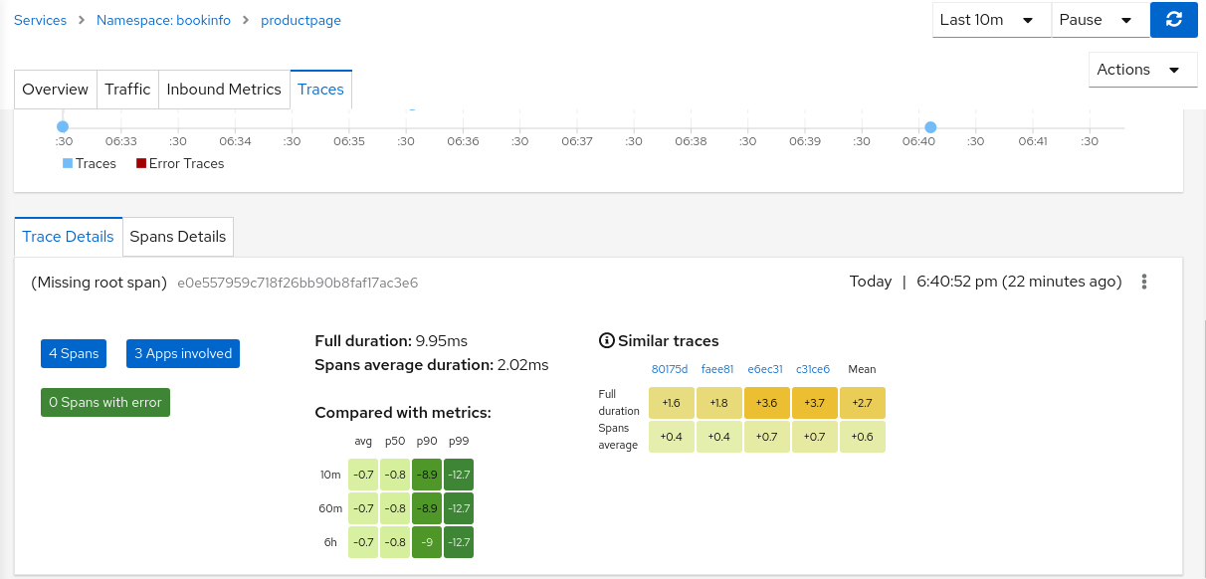
Task: Switch to the Overview tab
Action: coord(56,90)
